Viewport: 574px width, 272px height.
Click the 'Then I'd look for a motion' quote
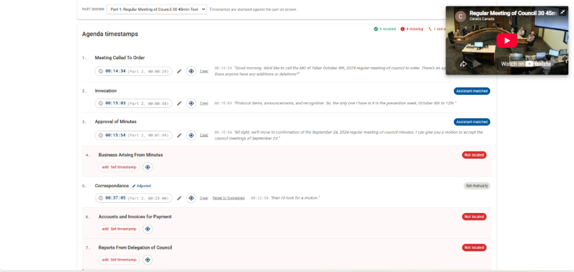[295, 198]
